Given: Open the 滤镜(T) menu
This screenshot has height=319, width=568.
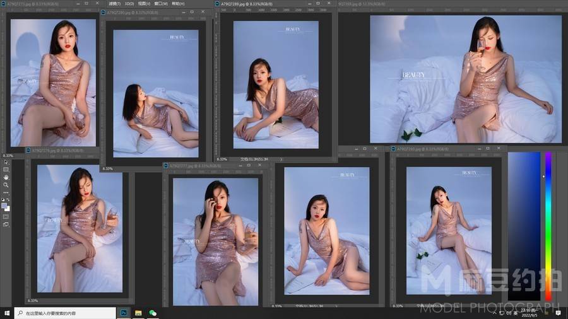Looking at the screenshot, I should (x=114, y=4).
